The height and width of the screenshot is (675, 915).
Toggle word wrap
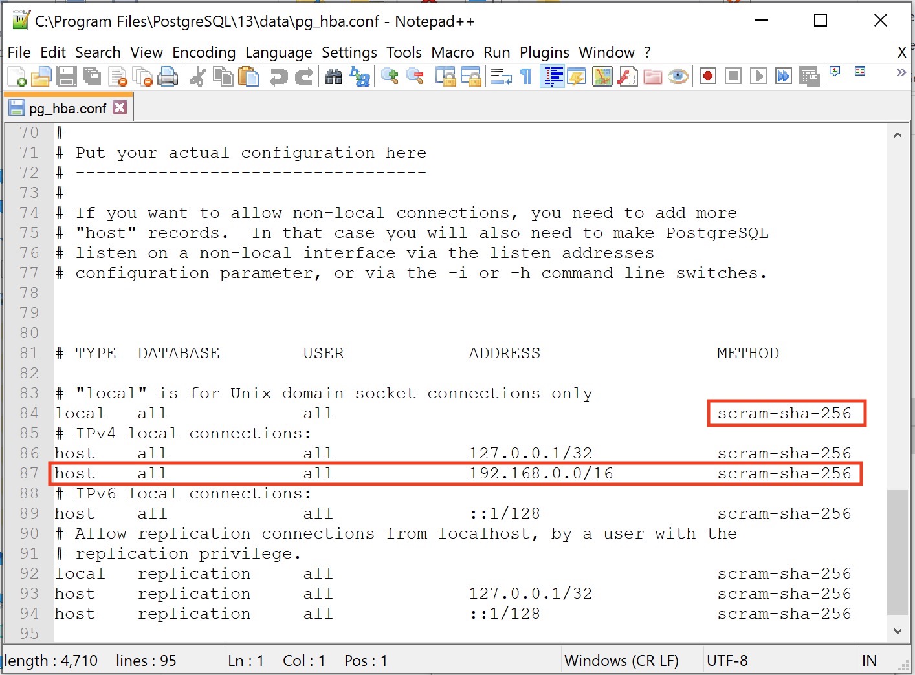pyautogui.click(x=500, y=76)
